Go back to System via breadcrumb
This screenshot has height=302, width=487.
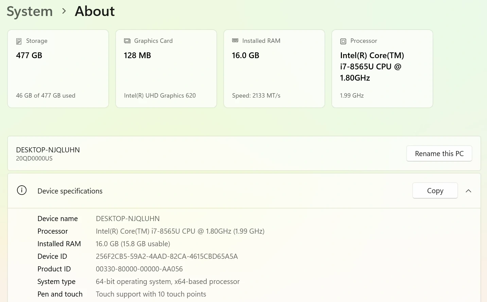[x=30, y=11]
